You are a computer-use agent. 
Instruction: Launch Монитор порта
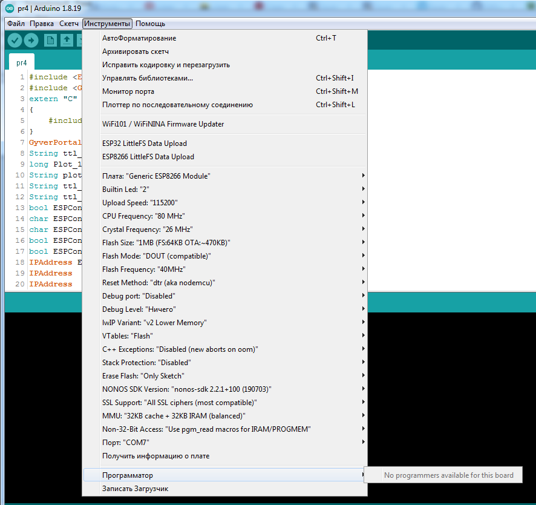click(224, 91)
